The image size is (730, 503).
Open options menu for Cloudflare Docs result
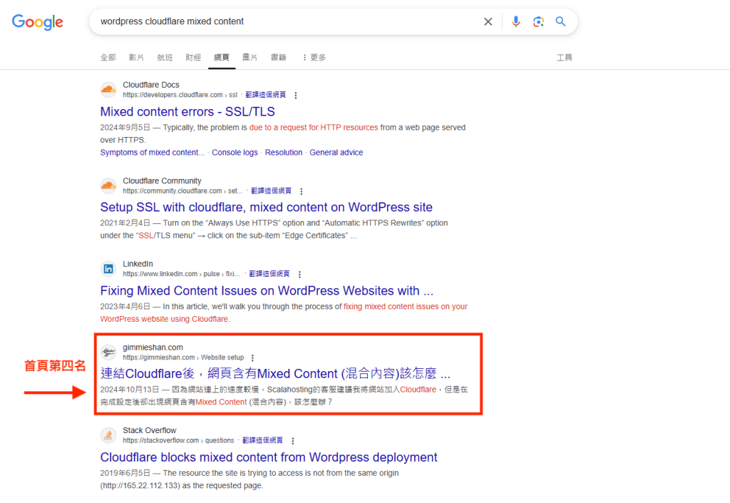[x=296, y=95]
